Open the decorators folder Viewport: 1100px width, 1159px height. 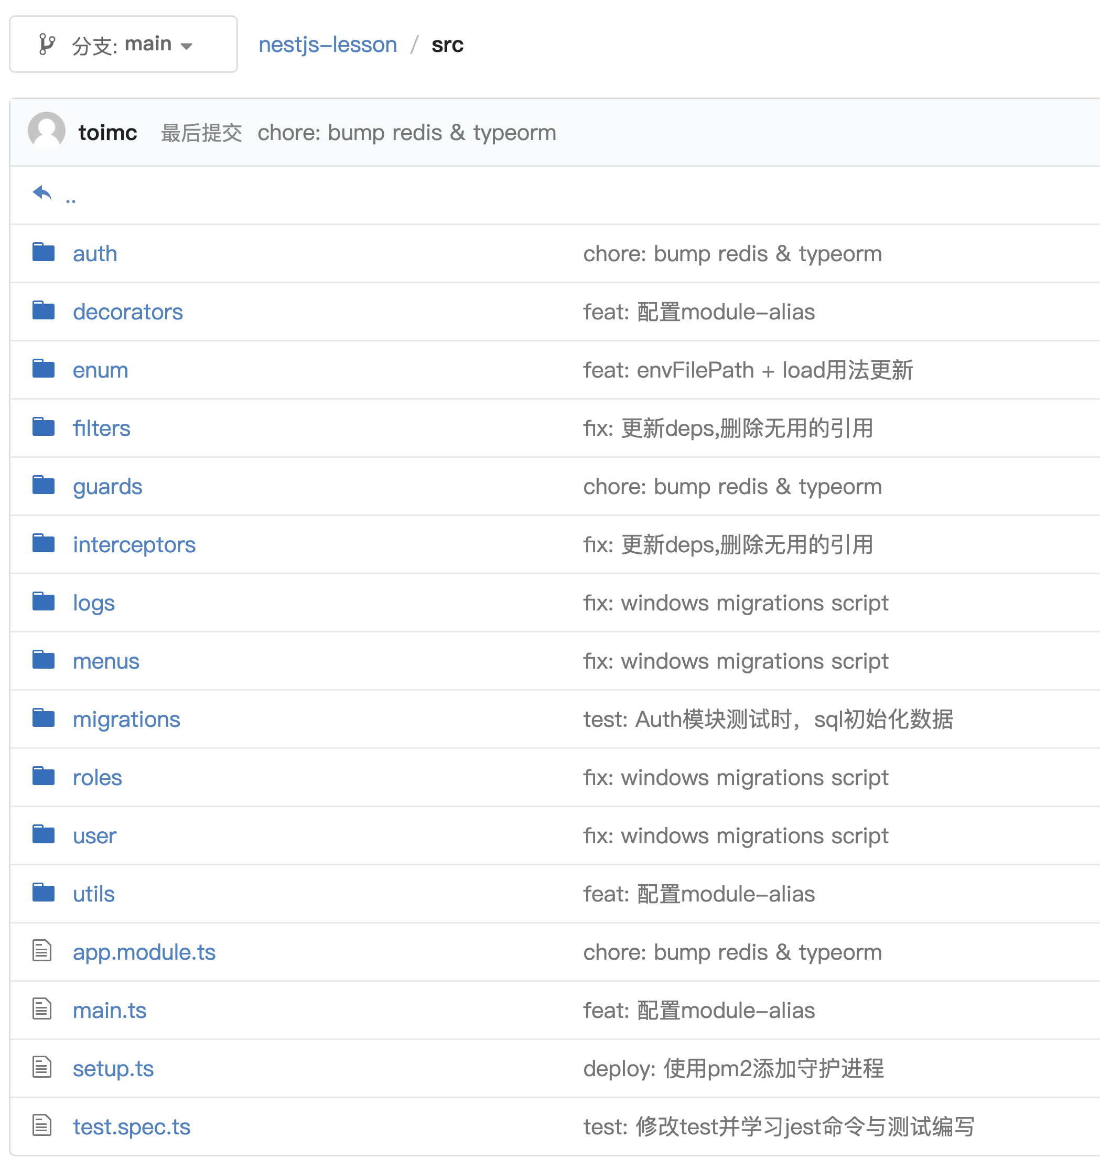point(127,312)
